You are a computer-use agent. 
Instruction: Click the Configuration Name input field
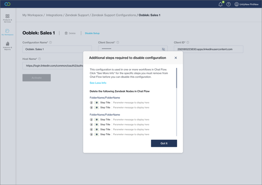pyautogui.click(x=57, y=49)
